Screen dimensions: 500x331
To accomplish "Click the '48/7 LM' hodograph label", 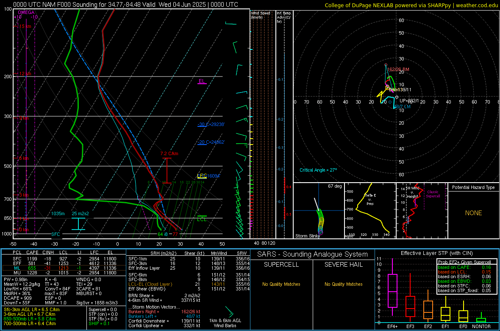I will click(402, 107).
